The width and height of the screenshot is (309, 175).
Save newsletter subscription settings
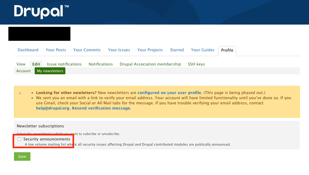coord(22,156)
